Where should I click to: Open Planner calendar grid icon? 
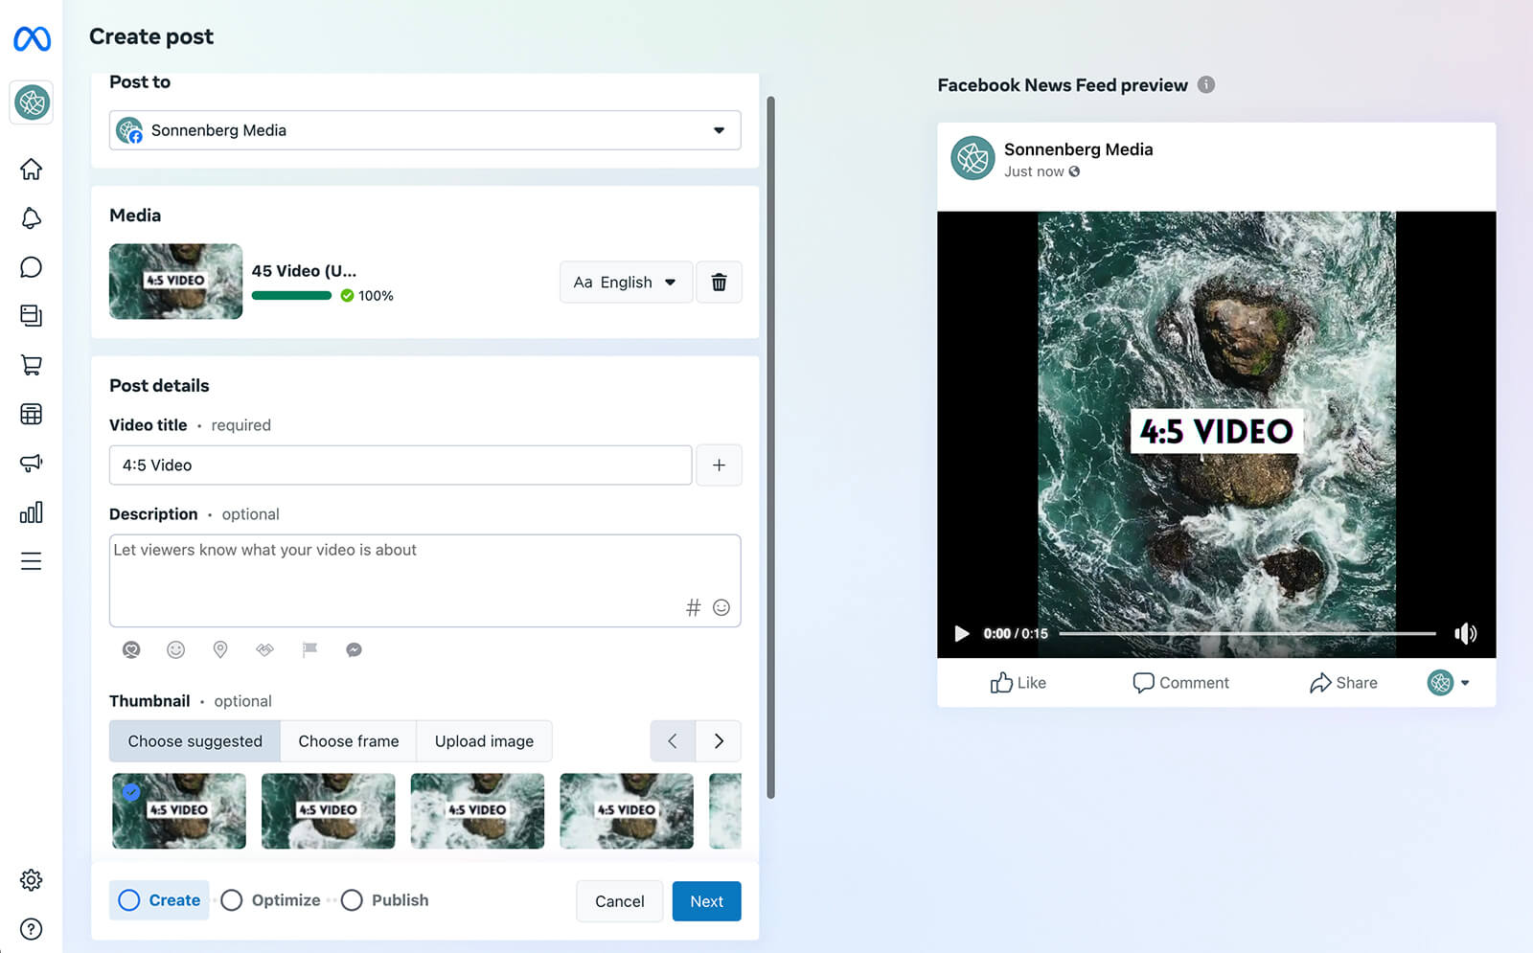coord(32,414)
